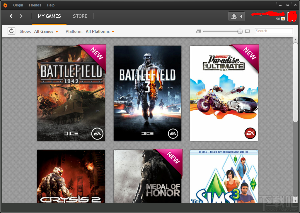300x213 pixels.
Task: Click the large tile size icon
Action: [x=247, y=31]
